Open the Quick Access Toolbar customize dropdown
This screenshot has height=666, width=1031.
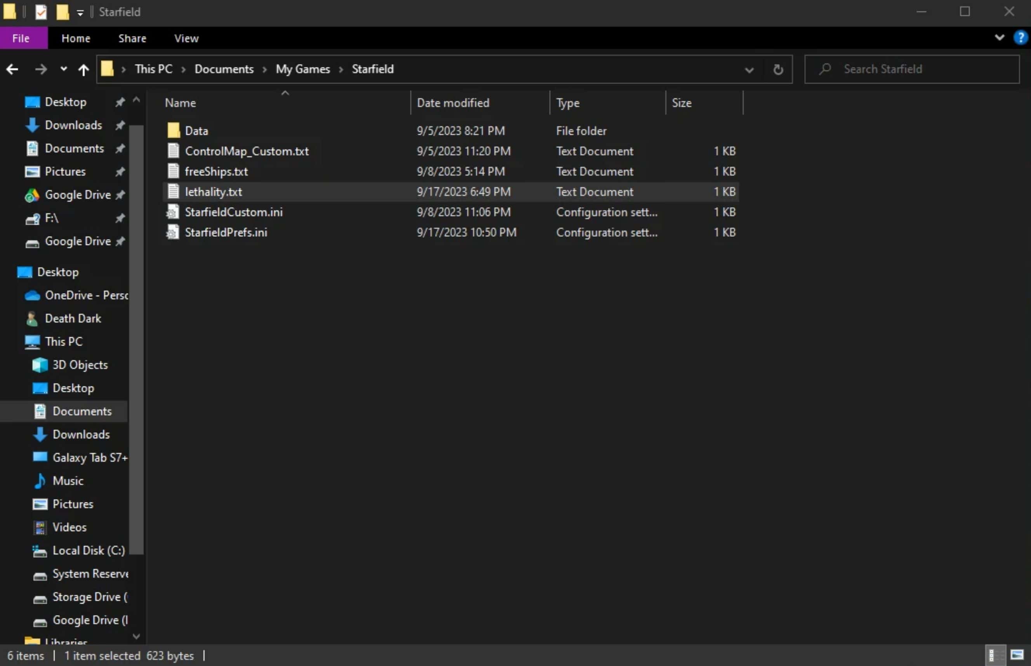coord(80,12)
